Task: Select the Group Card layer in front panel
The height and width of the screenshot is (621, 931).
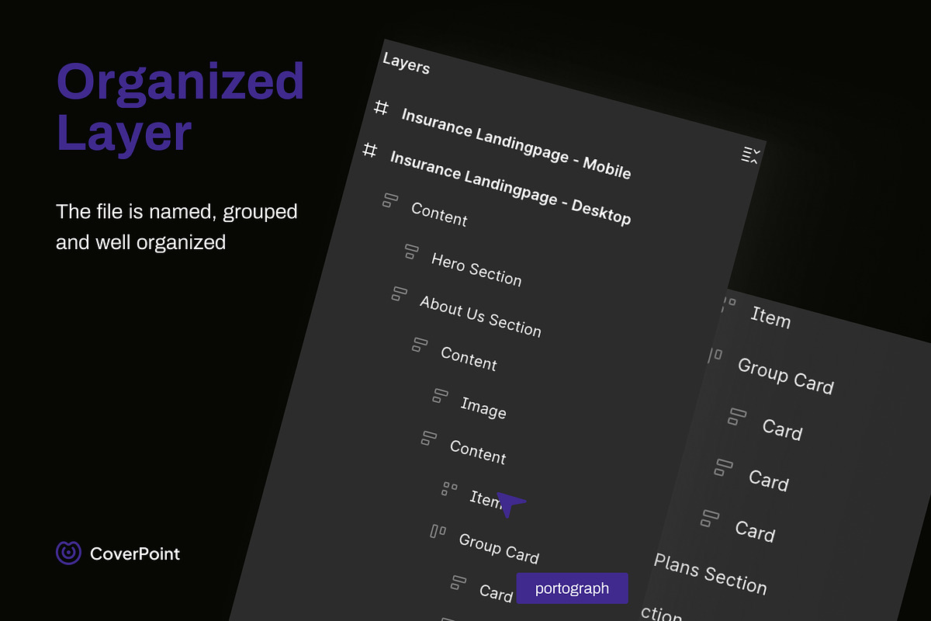Action: pyautogui.click(x=499, y=548)
